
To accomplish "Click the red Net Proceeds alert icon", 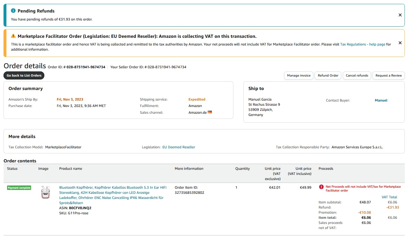I will [x=321, y=187].
